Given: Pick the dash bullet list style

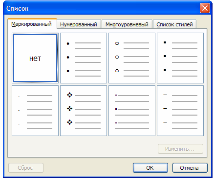Looking at the screenshot, I should click(180, 111).
